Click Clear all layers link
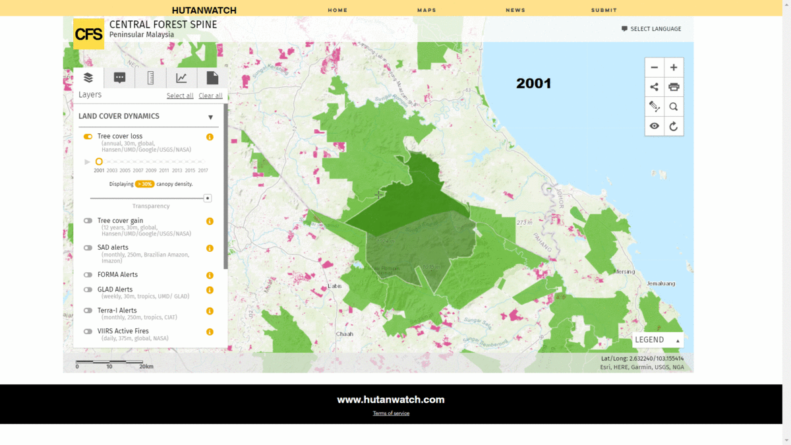791x445 pixels. pos(210,96)
